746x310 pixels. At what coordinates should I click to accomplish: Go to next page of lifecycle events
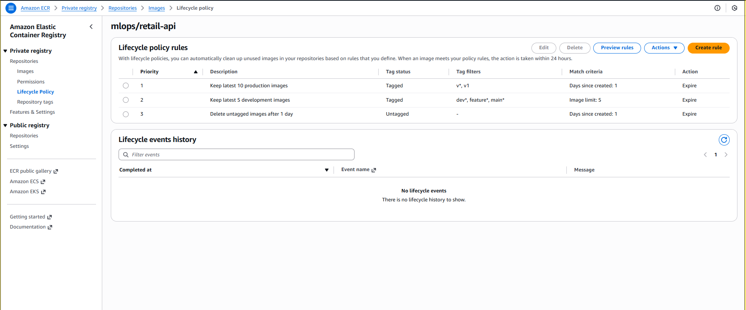pyautogui.click(x=726, y=155)
